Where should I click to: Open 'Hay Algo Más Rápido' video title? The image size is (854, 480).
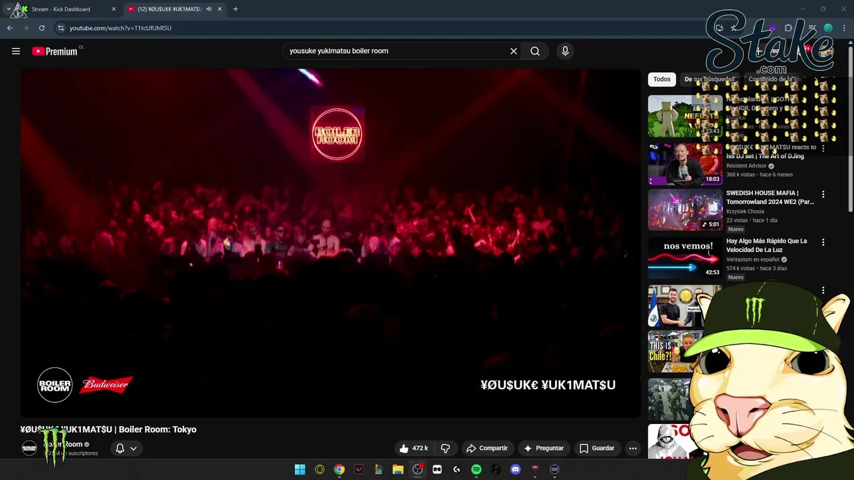click(767, 245)
